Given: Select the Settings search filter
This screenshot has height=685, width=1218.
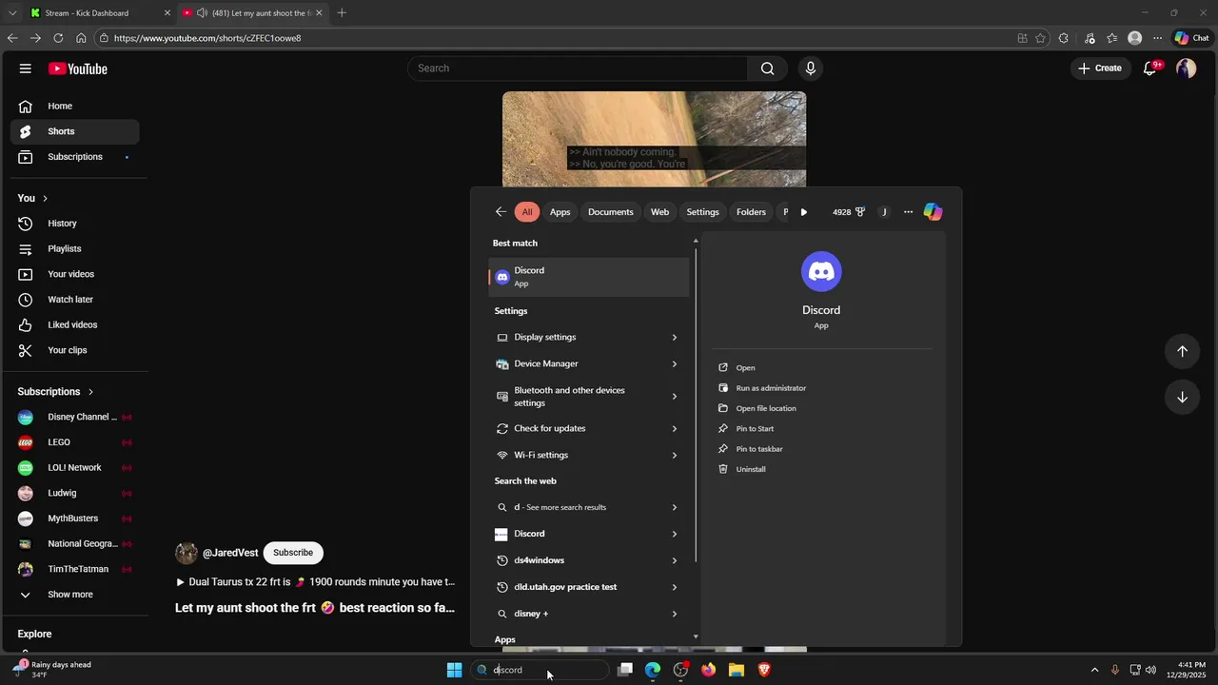Looking at the screenshot, I should (x=703, y=212).
